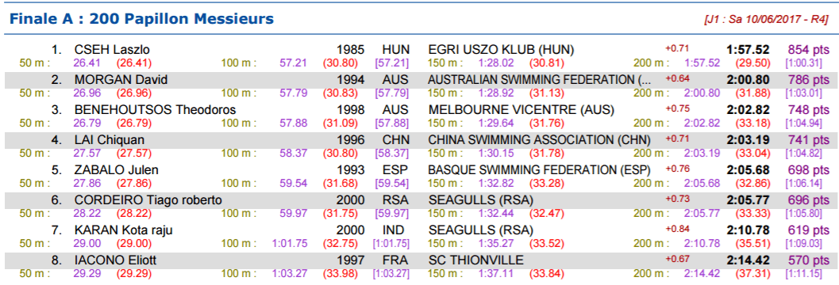The height and width of the screenshot is (285, 839).
Task: Click SEAGULLS (RSA) in Cordeiro's row
Action: (480, 200)
